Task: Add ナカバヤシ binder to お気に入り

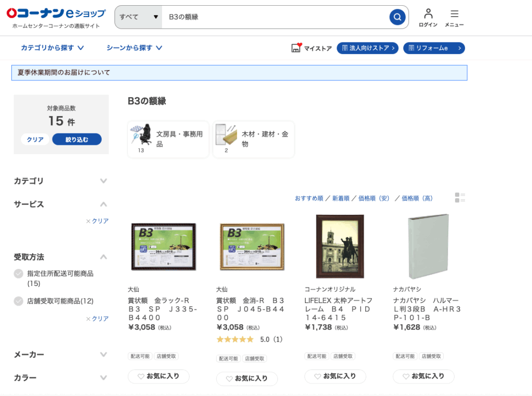Action: point(423,376)
